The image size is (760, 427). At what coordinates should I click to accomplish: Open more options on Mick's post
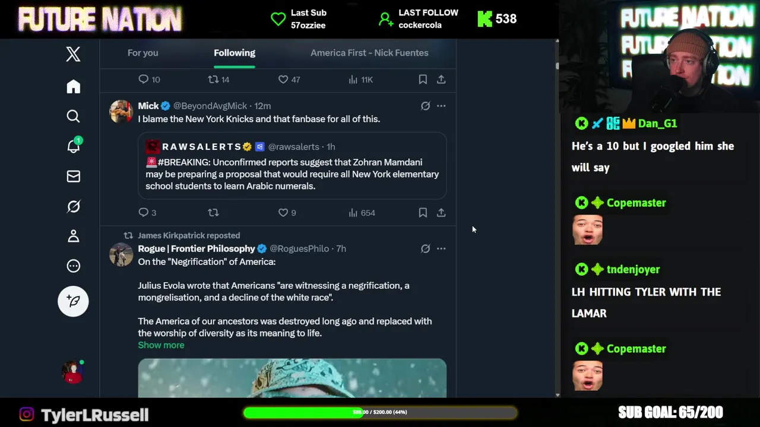[441, 106]
